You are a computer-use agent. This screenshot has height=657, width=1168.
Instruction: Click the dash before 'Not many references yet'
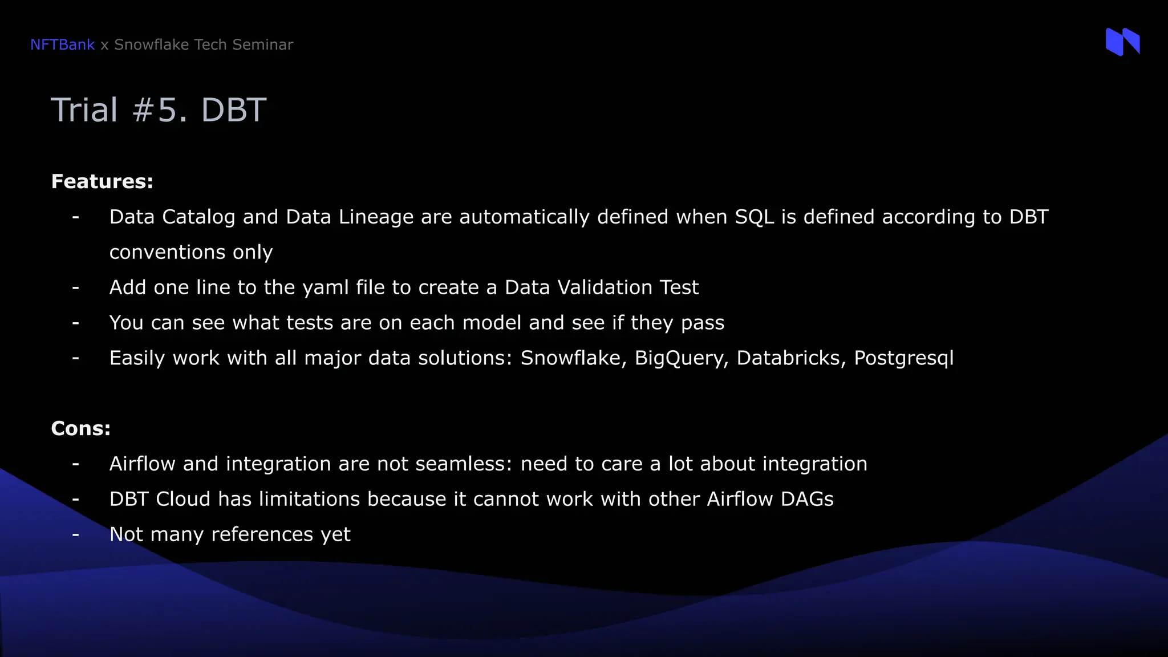pos(75,535)
